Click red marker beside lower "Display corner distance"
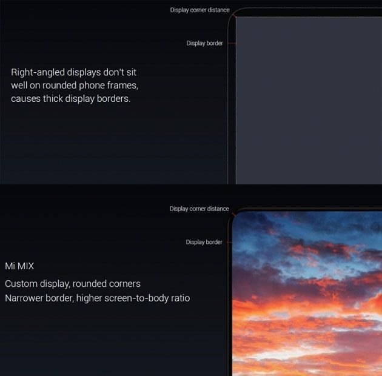382x376 pixels. pyautogui.click(x=233, y=213)
